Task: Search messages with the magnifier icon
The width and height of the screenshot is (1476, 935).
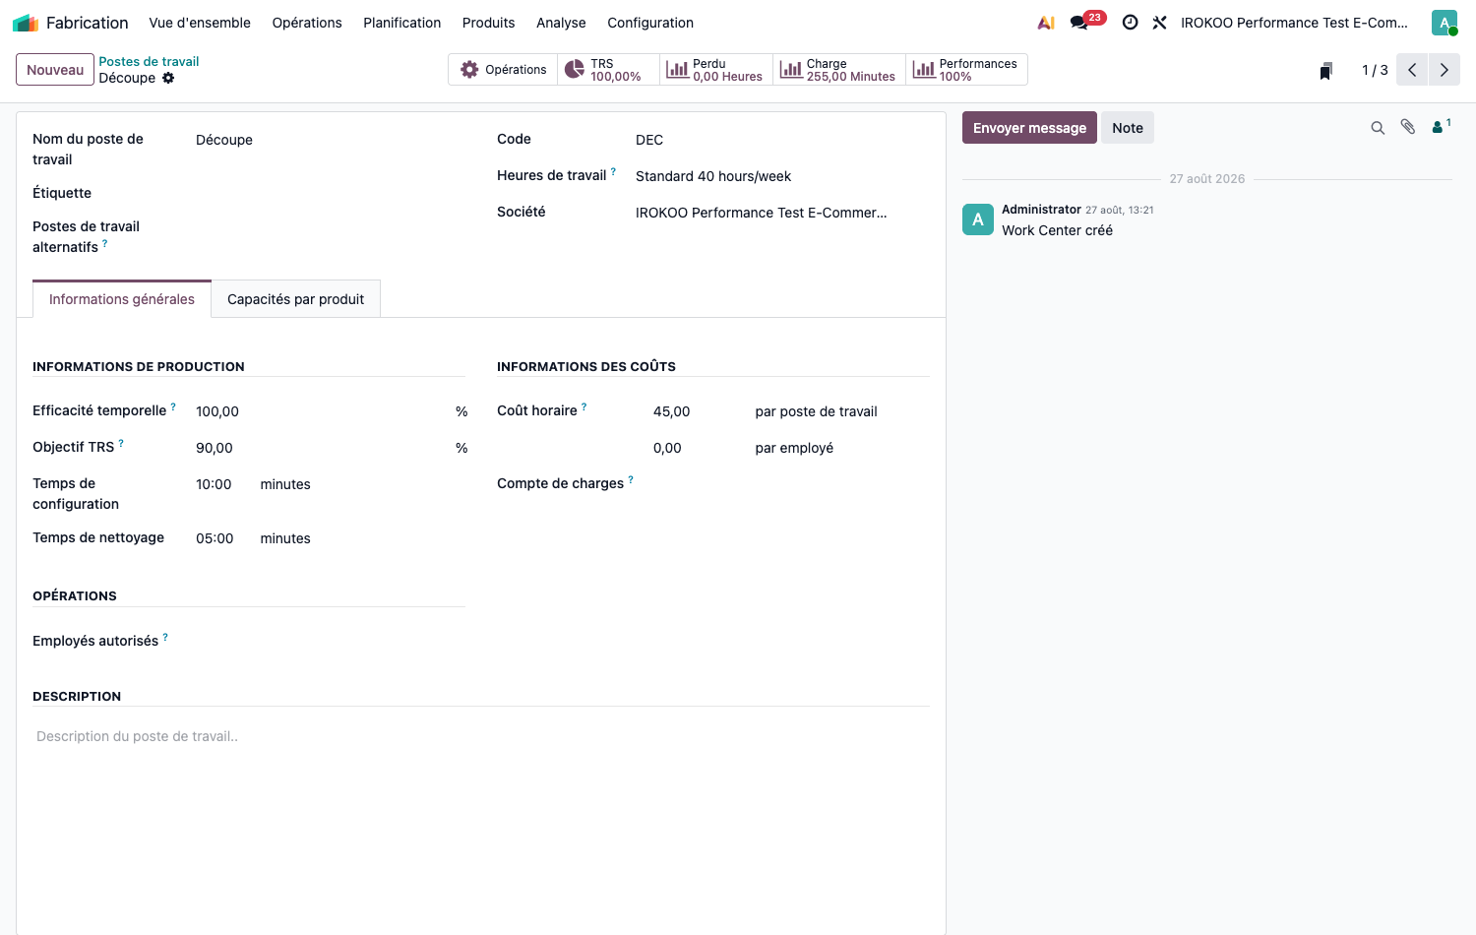Action: point(1378,128)
